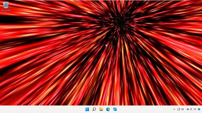Open the Recycle Bin desktop icon
This screenshot has height=113, width=202.
click(6, 6)
